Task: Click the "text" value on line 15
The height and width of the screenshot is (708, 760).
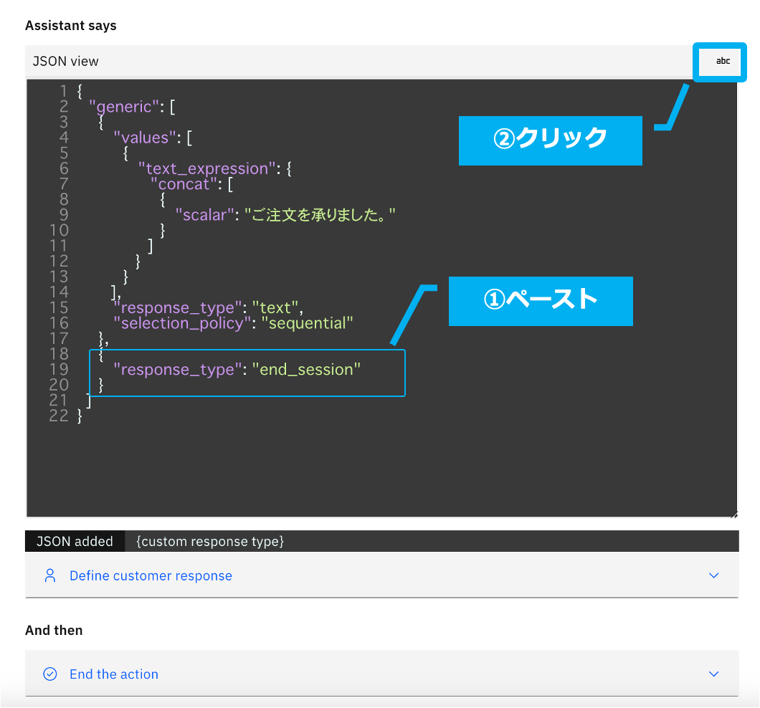Action: [x=275, y=307]
